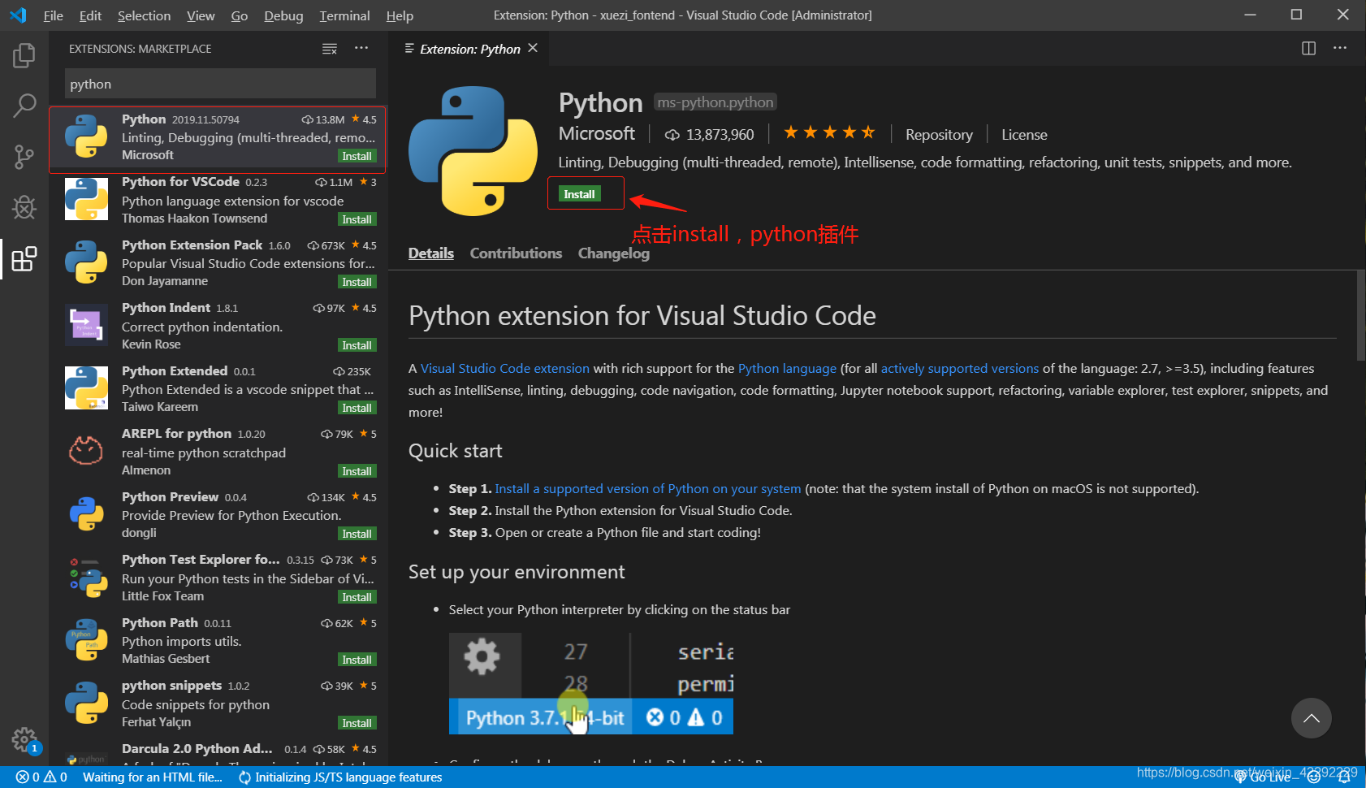1366x788 pixels.
Task: Click the Manage gear icon
Action: (24, 739)
